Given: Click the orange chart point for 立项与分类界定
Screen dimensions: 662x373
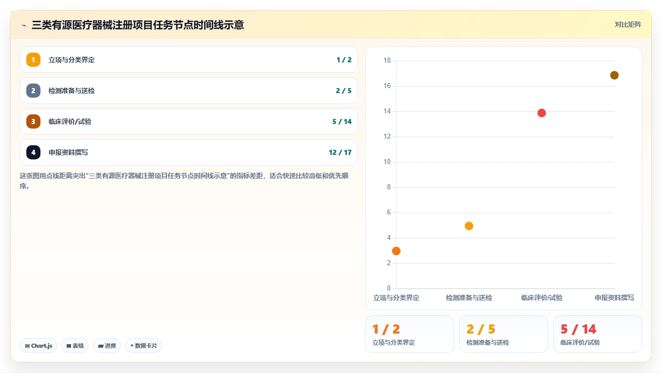Looking at the screenshot, I should click(x=396, y=251).
